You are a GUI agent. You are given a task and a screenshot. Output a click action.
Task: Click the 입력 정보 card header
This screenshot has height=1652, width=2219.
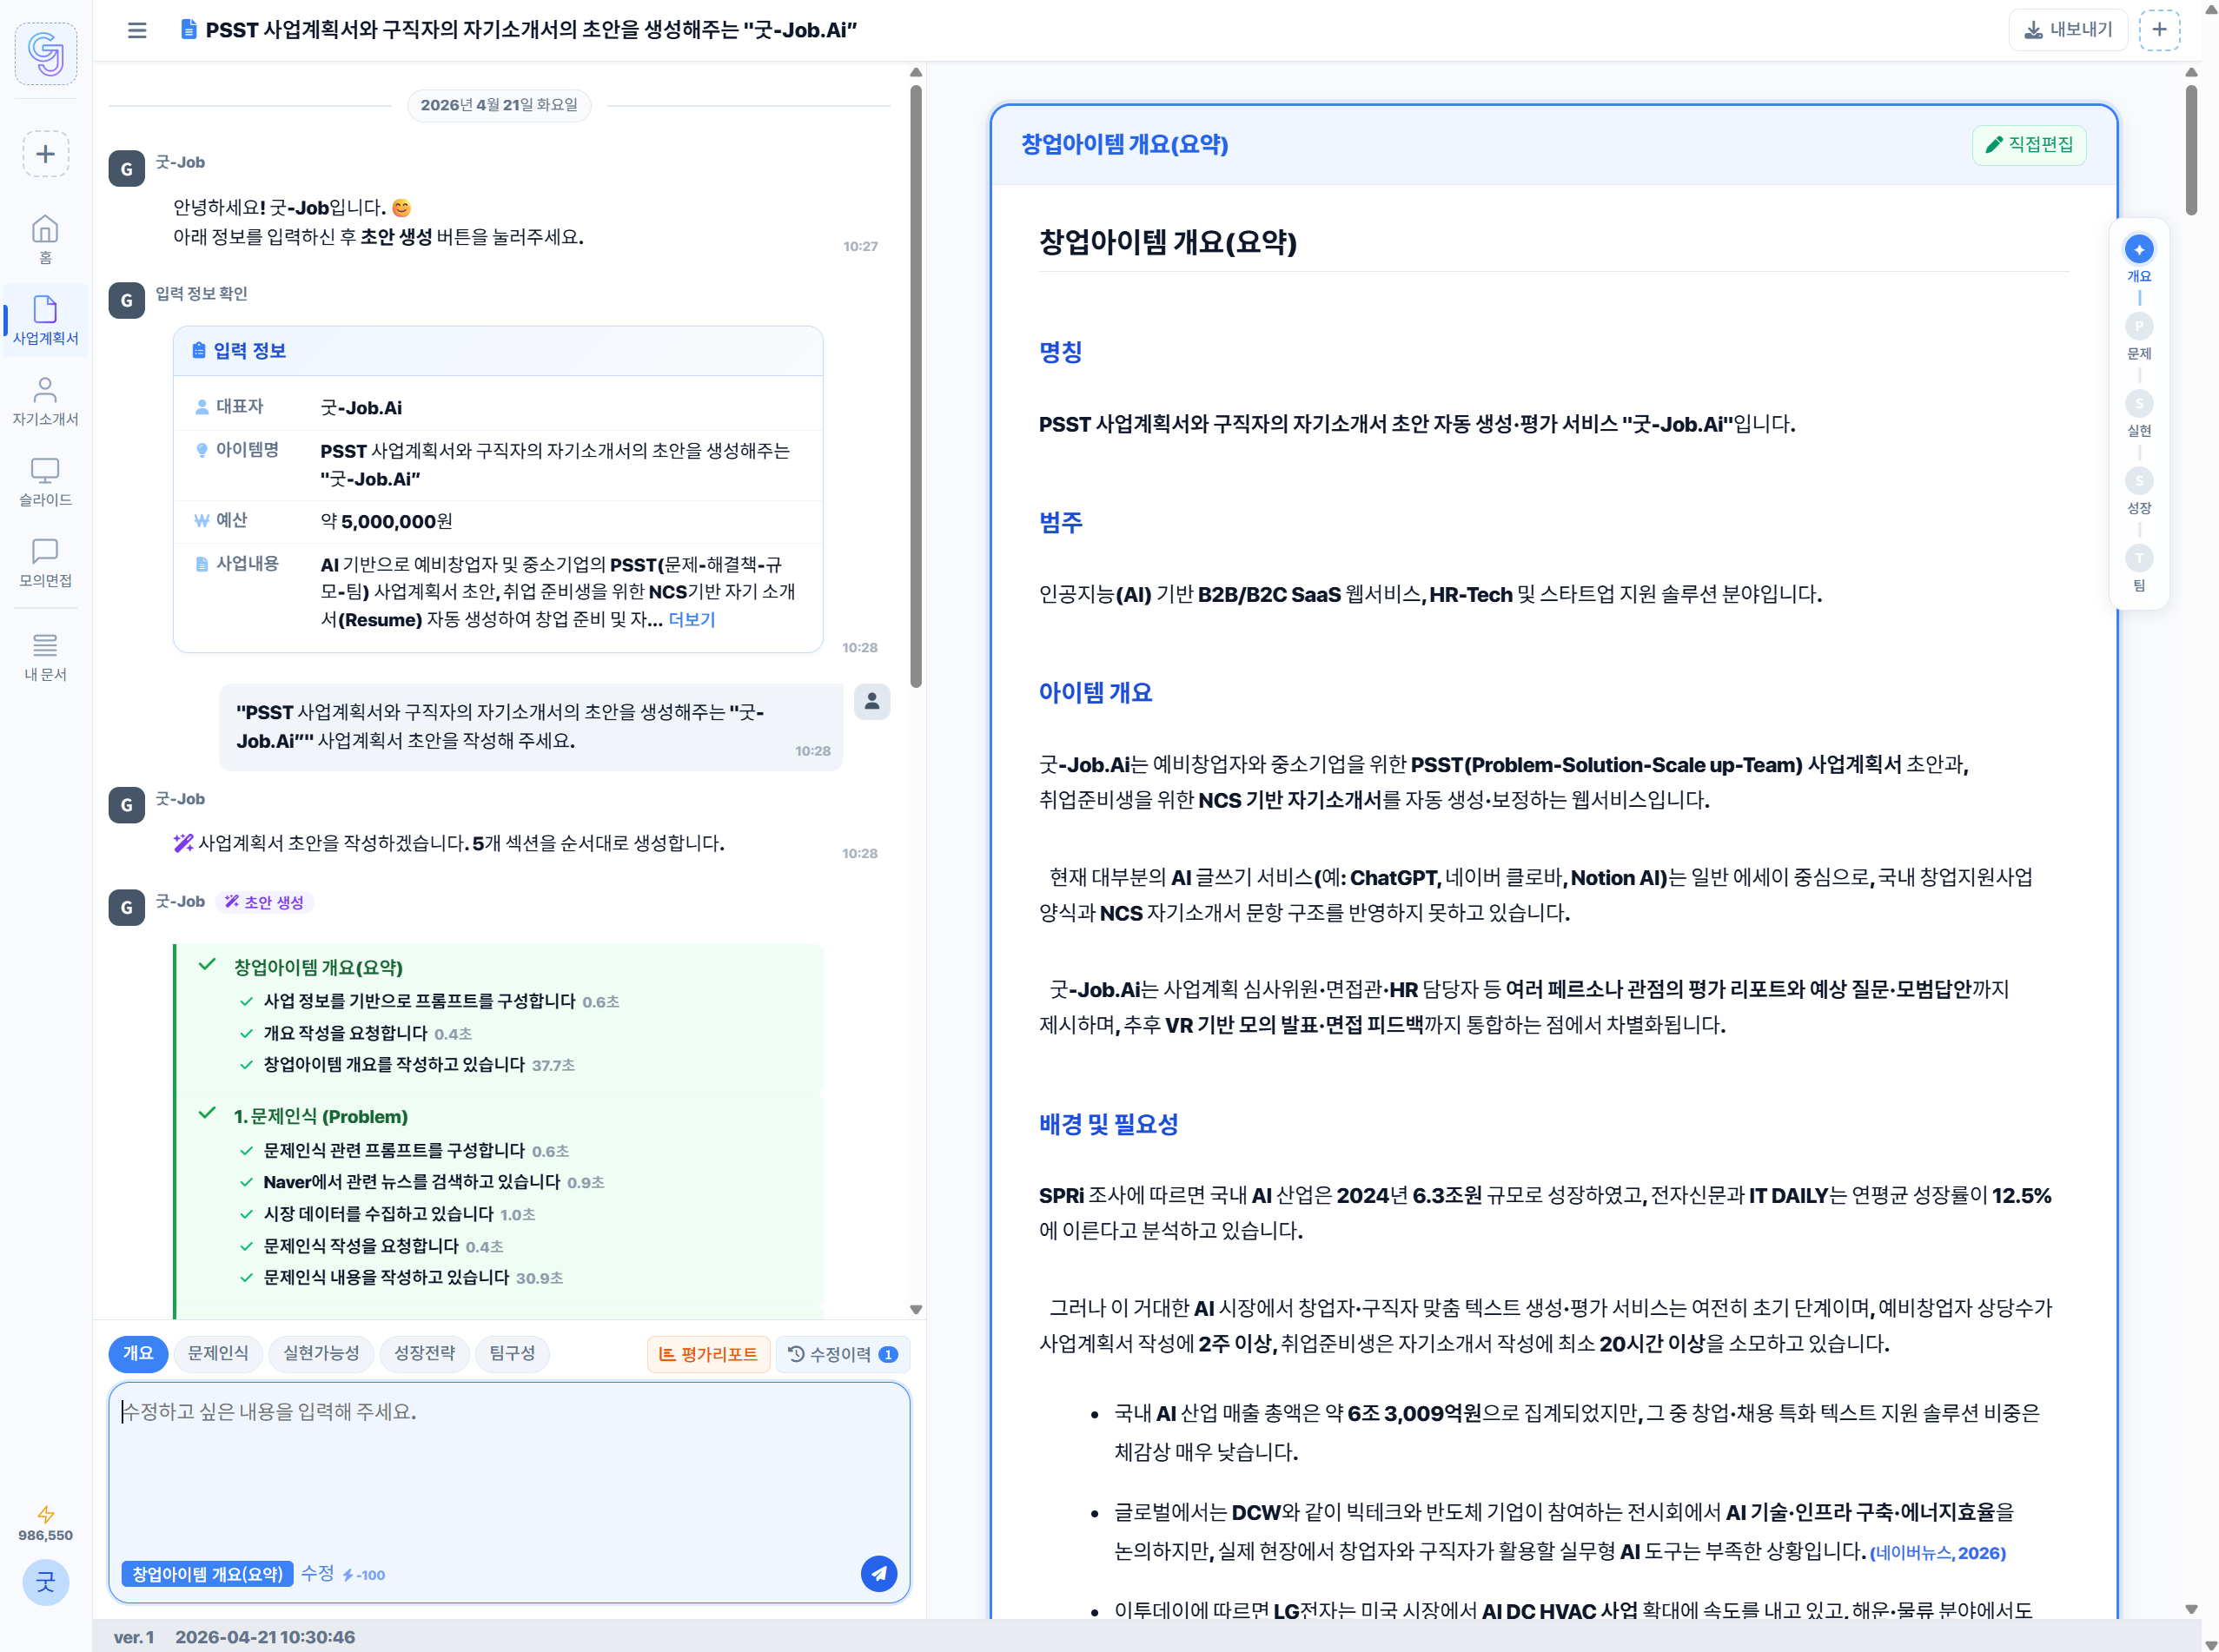click(x=498, y=351)
